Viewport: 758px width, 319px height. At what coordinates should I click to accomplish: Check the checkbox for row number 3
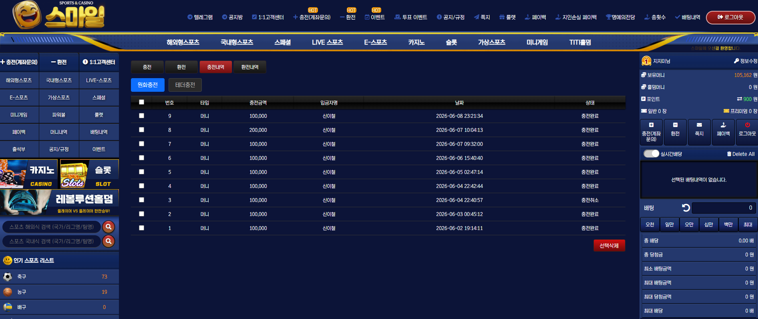[141, 200]
